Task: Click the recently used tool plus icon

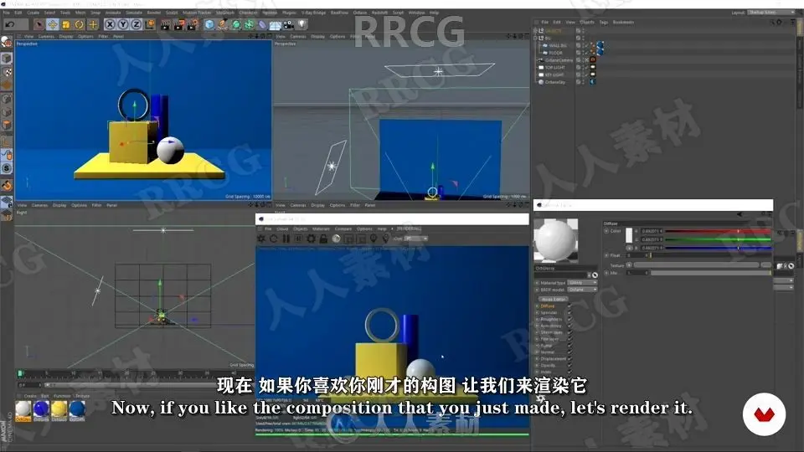Action: pyautogui.click(x=93, y=24)
